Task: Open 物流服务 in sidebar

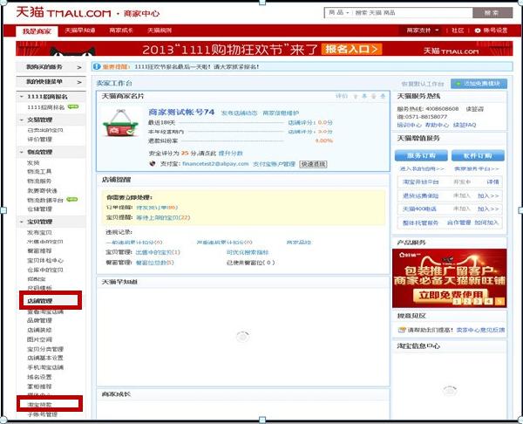Action: pyautogui.click(x=39, y=181)
